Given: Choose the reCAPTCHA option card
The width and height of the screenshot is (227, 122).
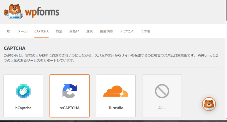Looking at the screenshot, I should coord(70,96).
